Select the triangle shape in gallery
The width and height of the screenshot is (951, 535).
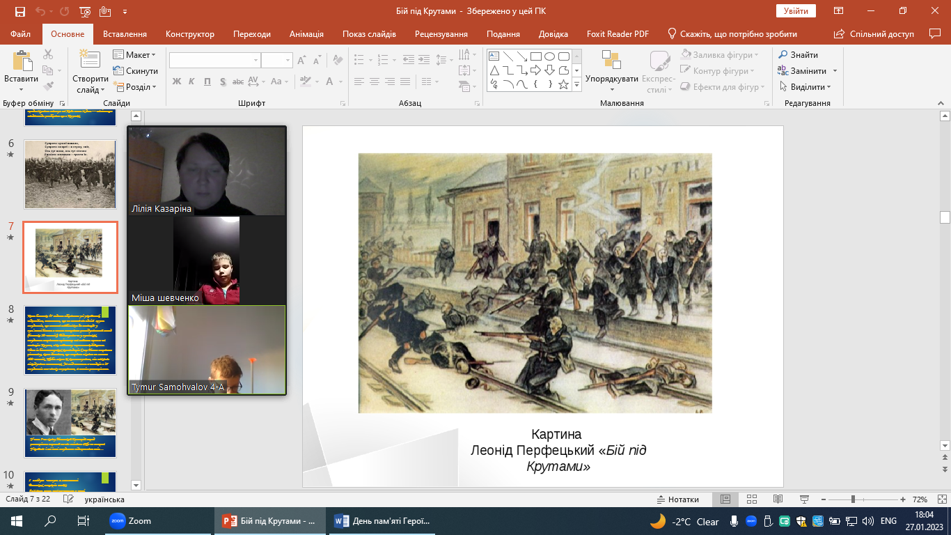pos(494,70)
